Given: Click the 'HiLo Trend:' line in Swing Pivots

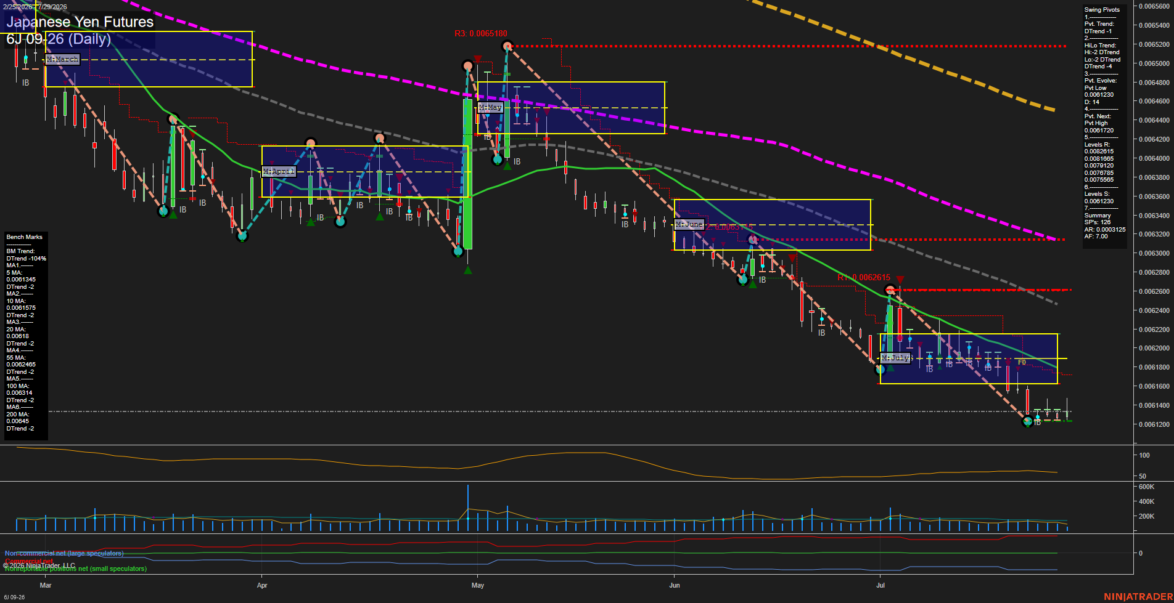Looking at the screenshot, I should (x=1101, y=46).
